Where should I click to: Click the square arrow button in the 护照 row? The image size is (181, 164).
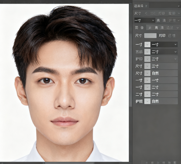click(147, 101)
